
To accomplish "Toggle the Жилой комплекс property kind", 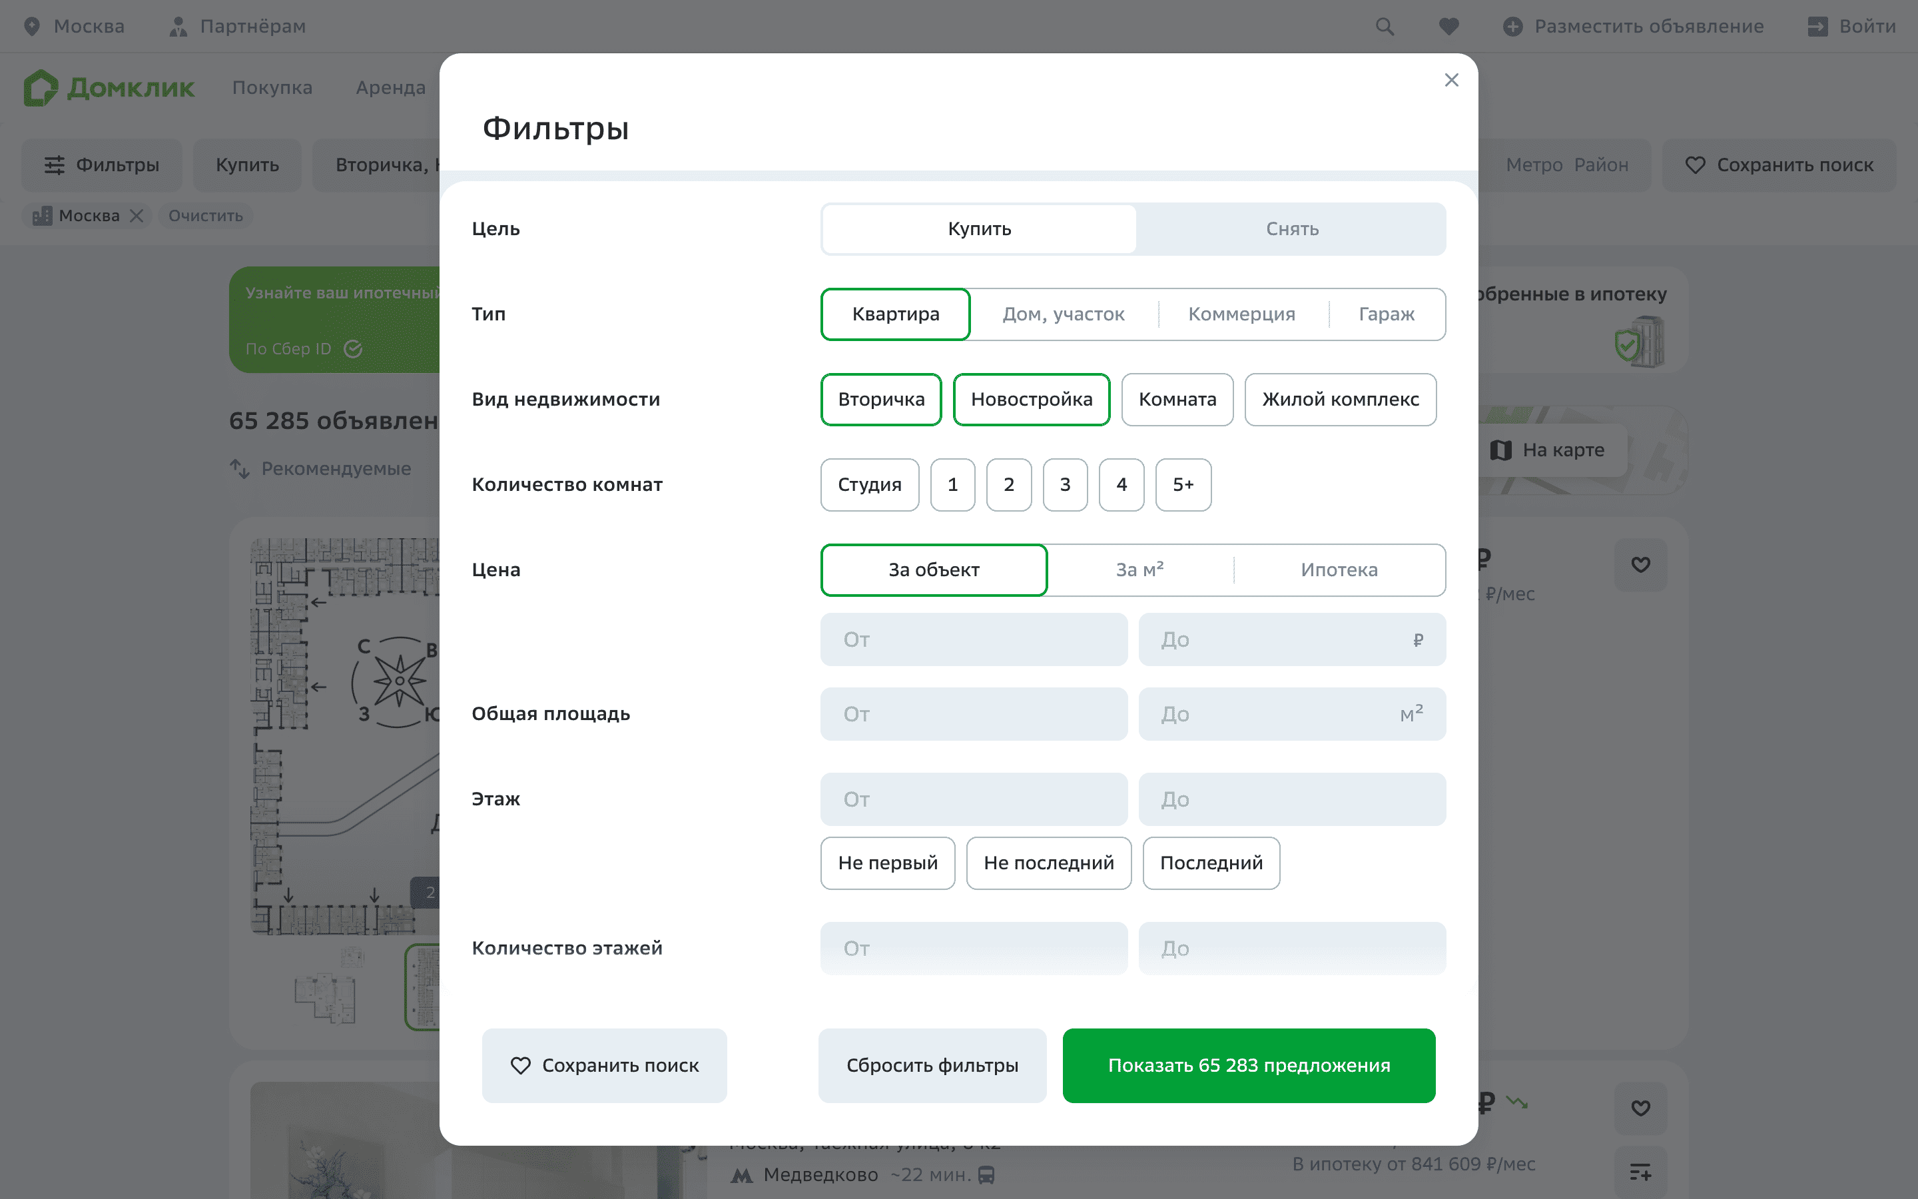I will 1340,400.
